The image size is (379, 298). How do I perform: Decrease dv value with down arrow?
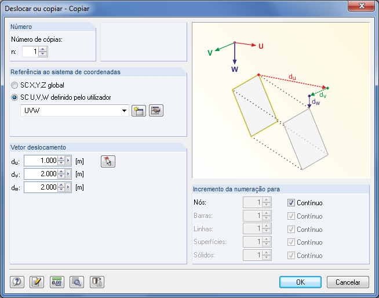tap(61, 176)
